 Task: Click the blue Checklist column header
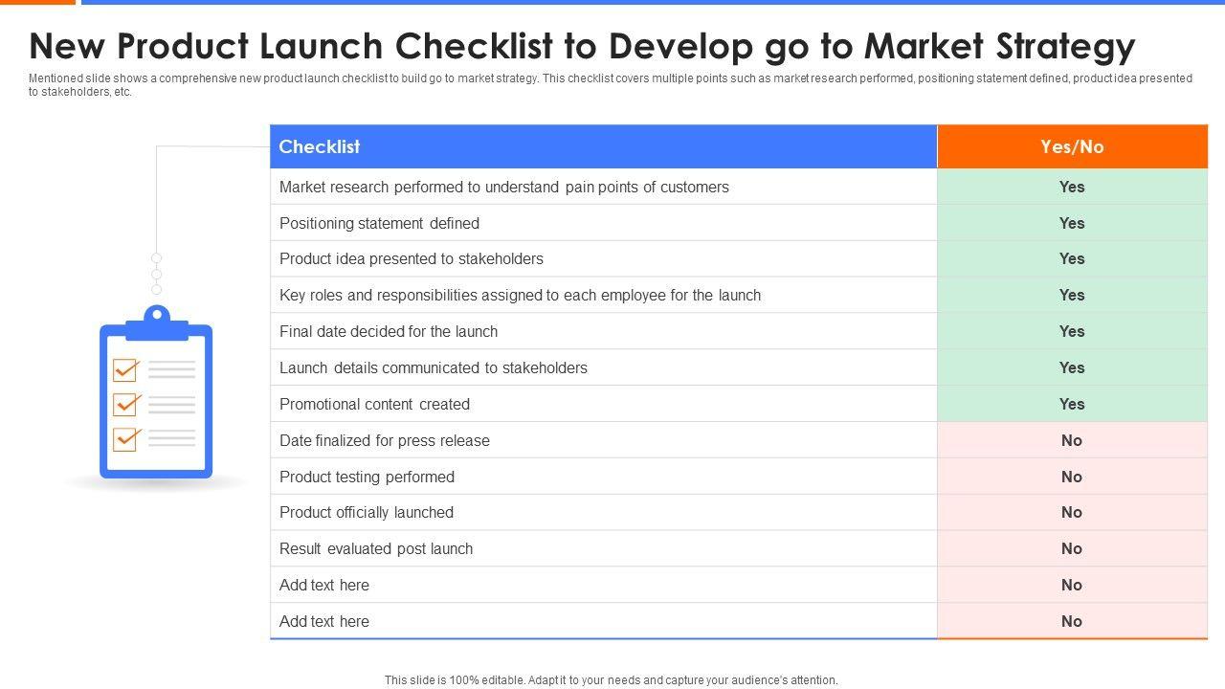coord(603,146)
